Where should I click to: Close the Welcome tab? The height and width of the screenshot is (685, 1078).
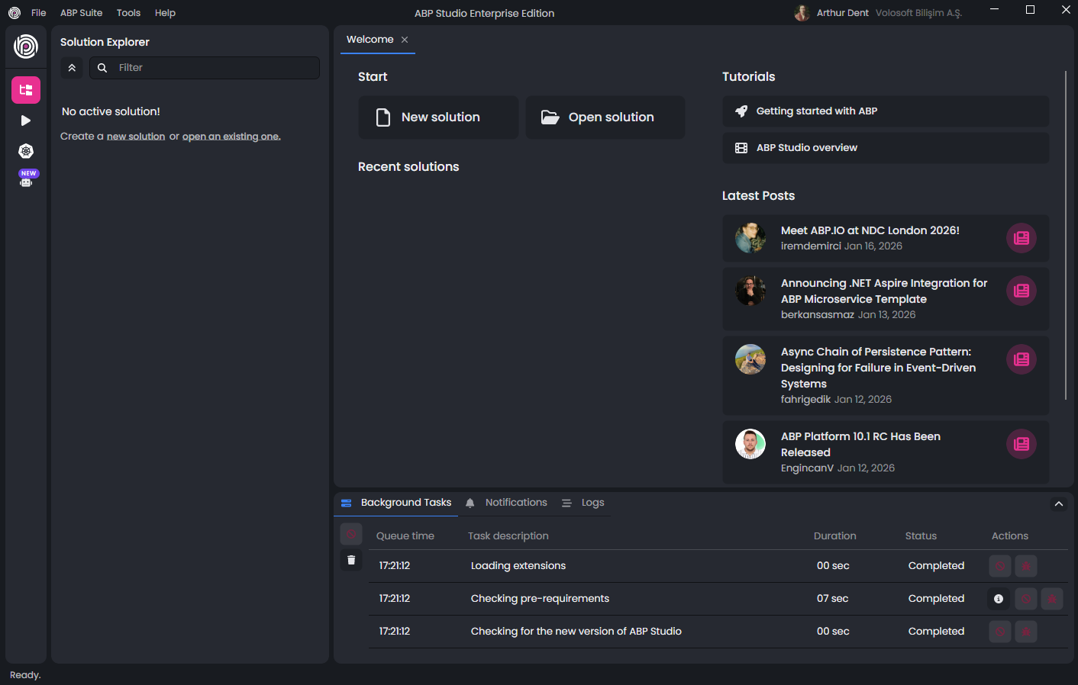(405, 40)
